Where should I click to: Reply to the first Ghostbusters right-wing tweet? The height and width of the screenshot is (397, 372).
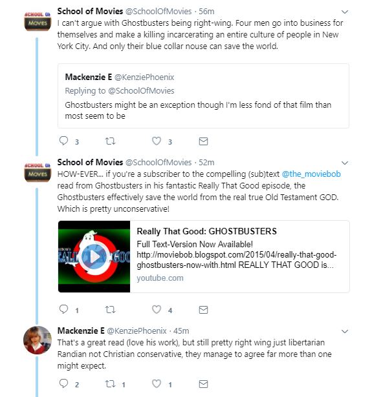(x=63, y=141)
